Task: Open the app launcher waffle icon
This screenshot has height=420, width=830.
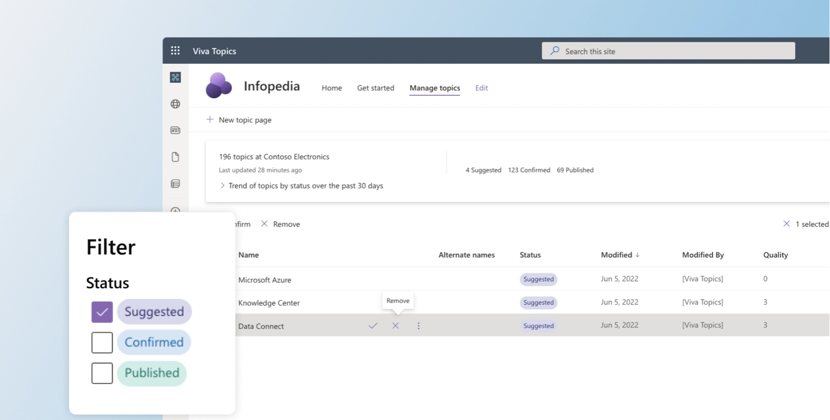Action: tap(175, 51)
